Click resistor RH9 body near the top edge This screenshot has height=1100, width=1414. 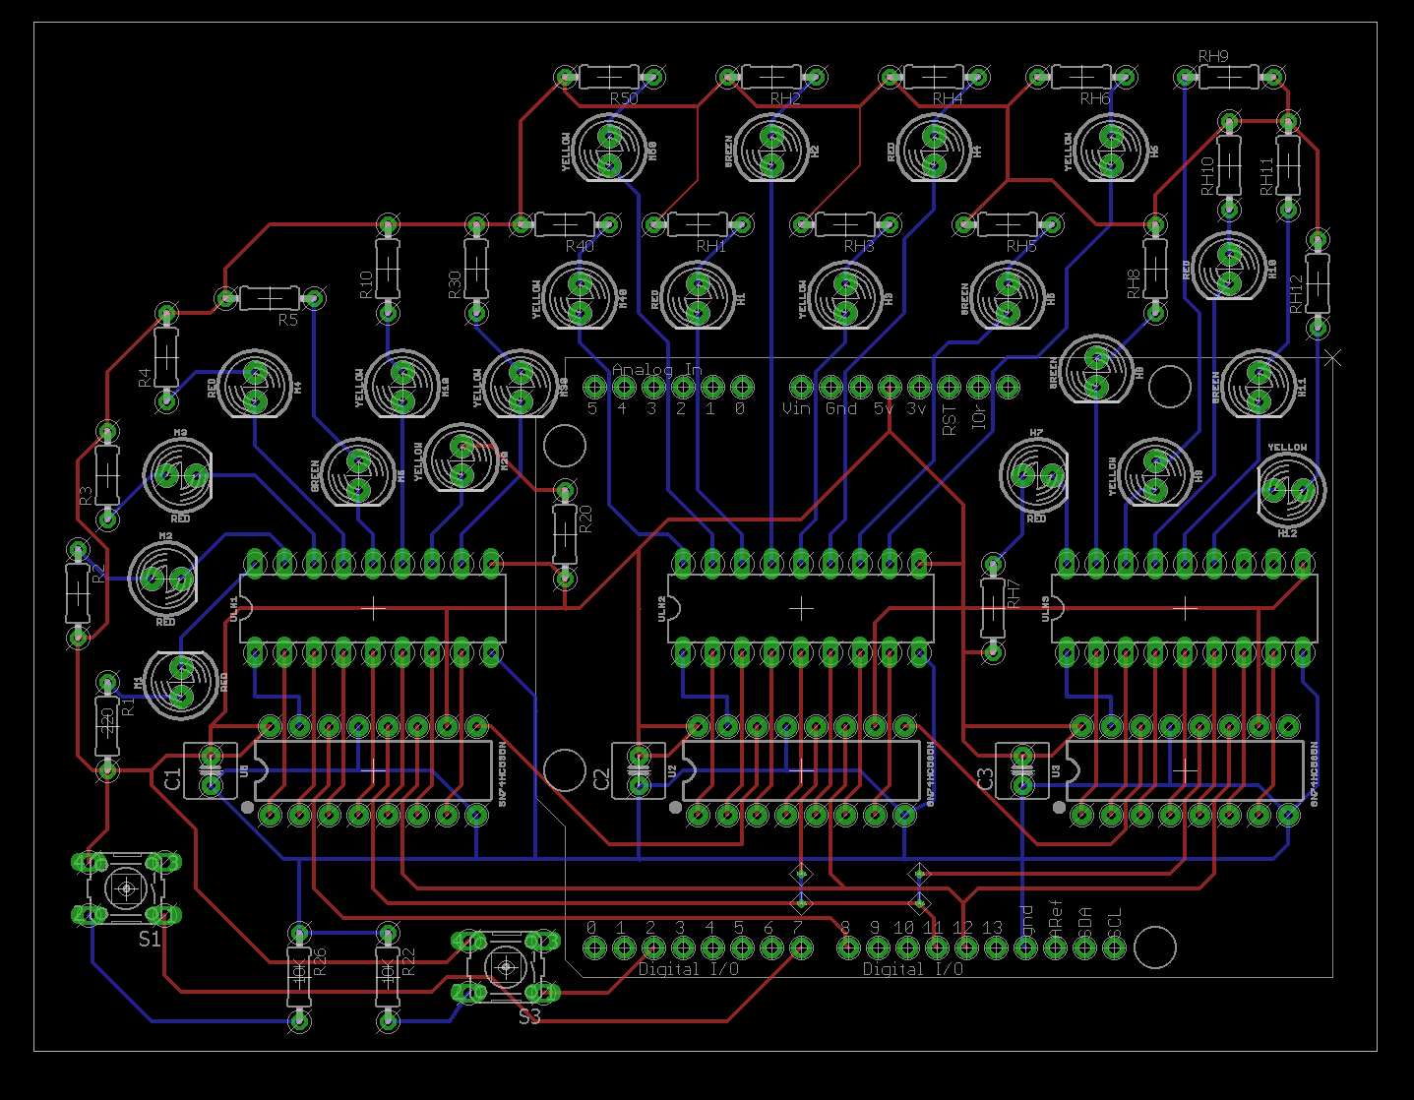[1229, 76]
